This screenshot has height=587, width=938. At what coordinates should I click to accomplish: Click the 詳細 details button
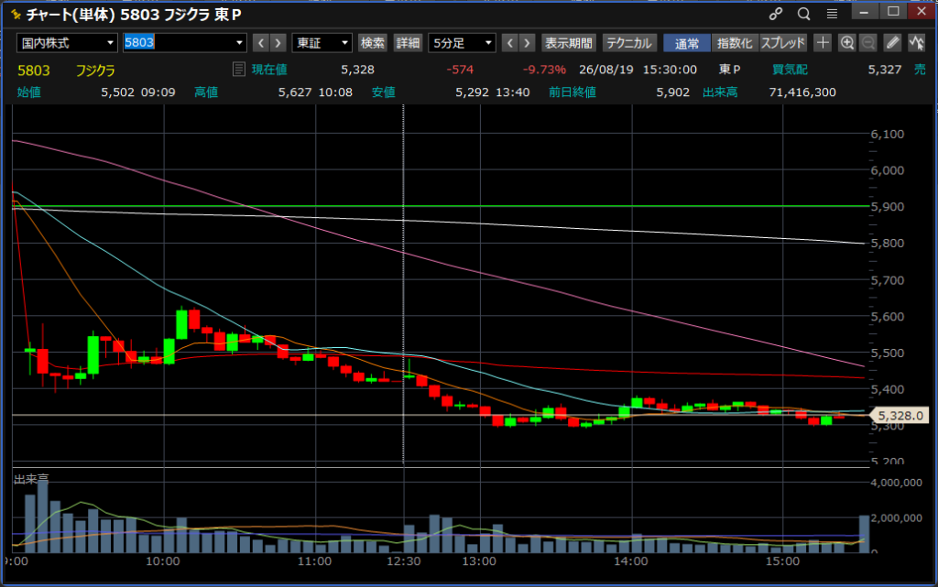(408, 43)
